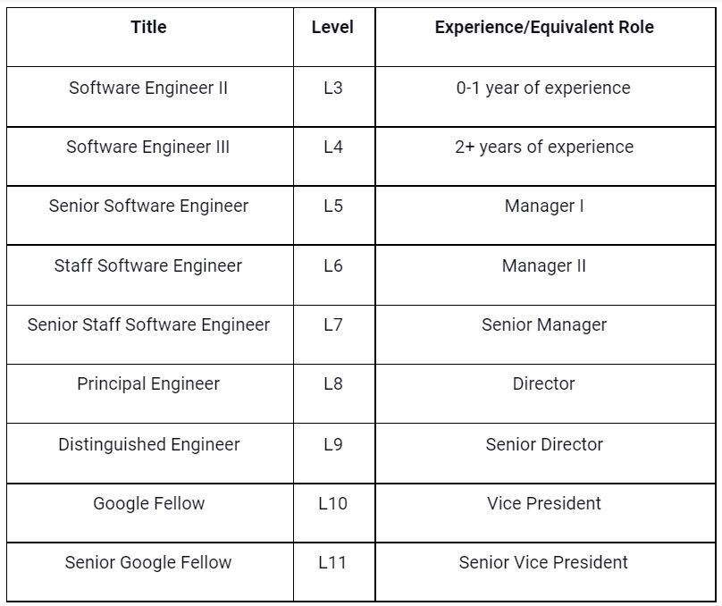Click the 2+ years of experience cell
Screen dimensions: 722x606
click(x=544, y=147)
